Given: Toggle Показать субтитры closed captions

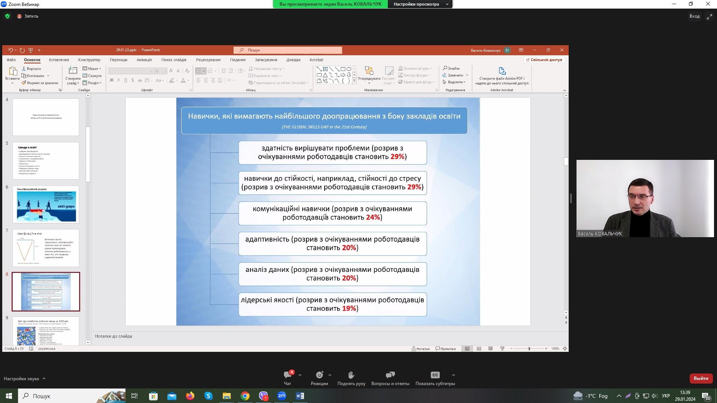Looking at the screenshot, I should click(435, 375).
